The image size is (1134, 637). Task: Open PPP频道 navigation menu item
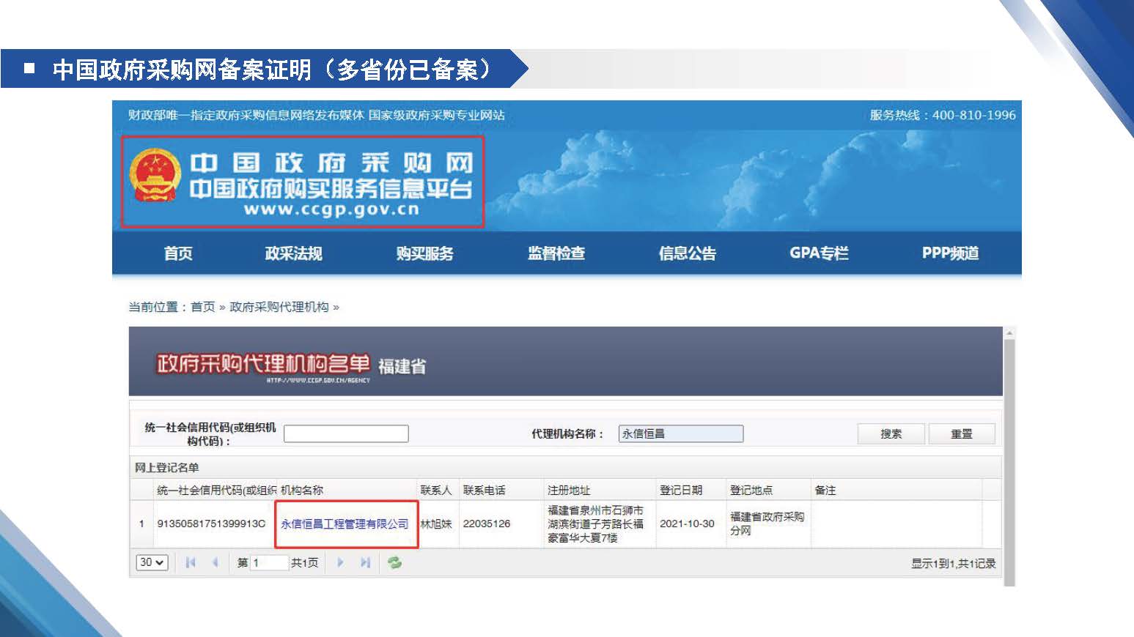coord(950,253)
